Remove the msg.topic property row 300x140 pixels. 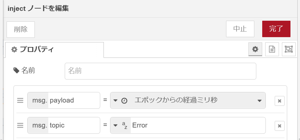(x=280, y=126)
